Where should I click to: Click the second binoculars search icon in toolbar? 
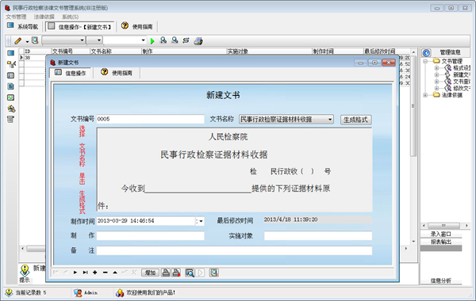click(175, 40)
